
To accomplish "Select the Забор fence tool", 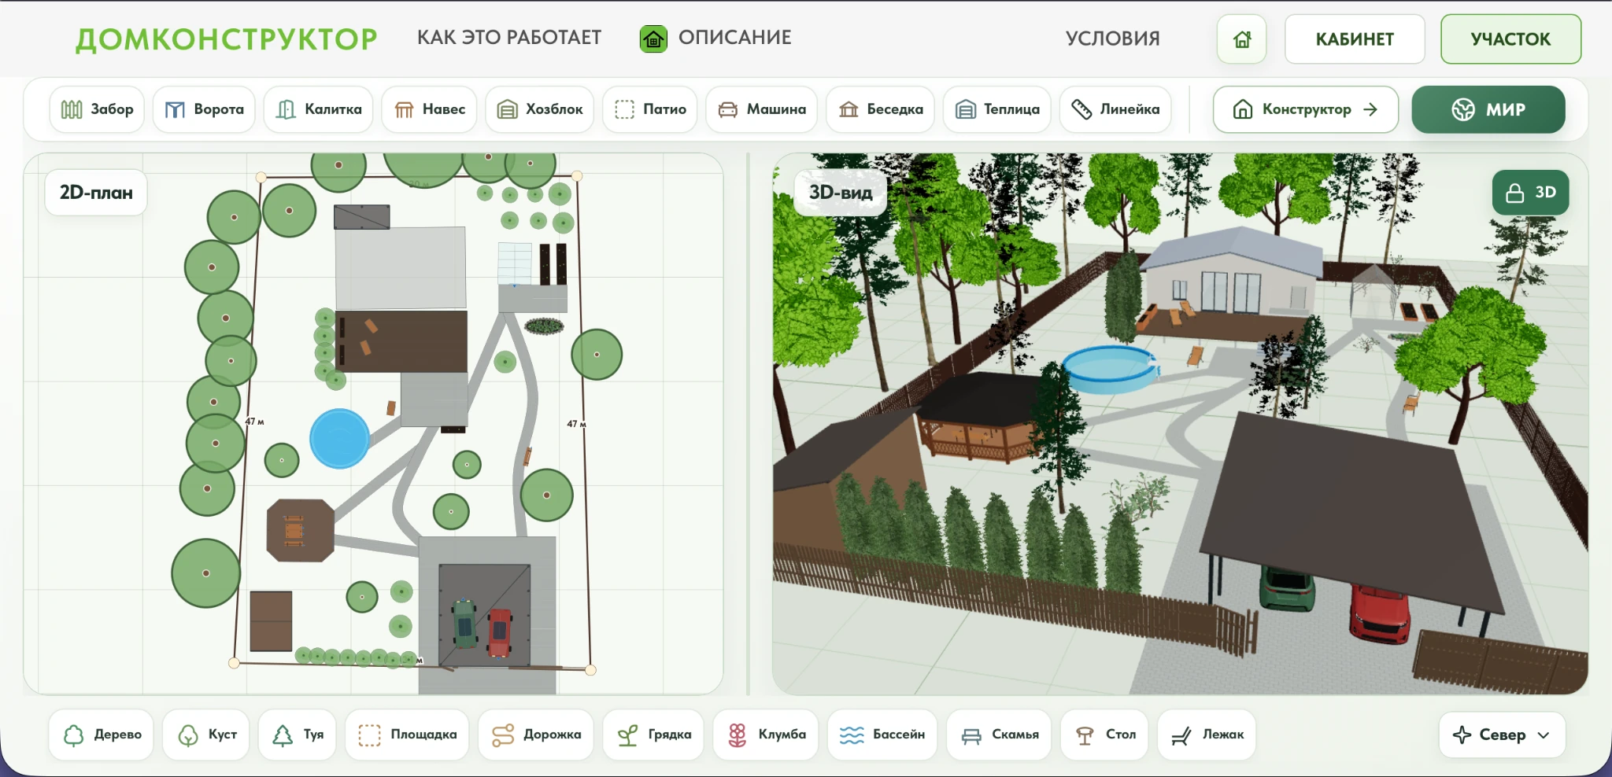I will (98, 109).
